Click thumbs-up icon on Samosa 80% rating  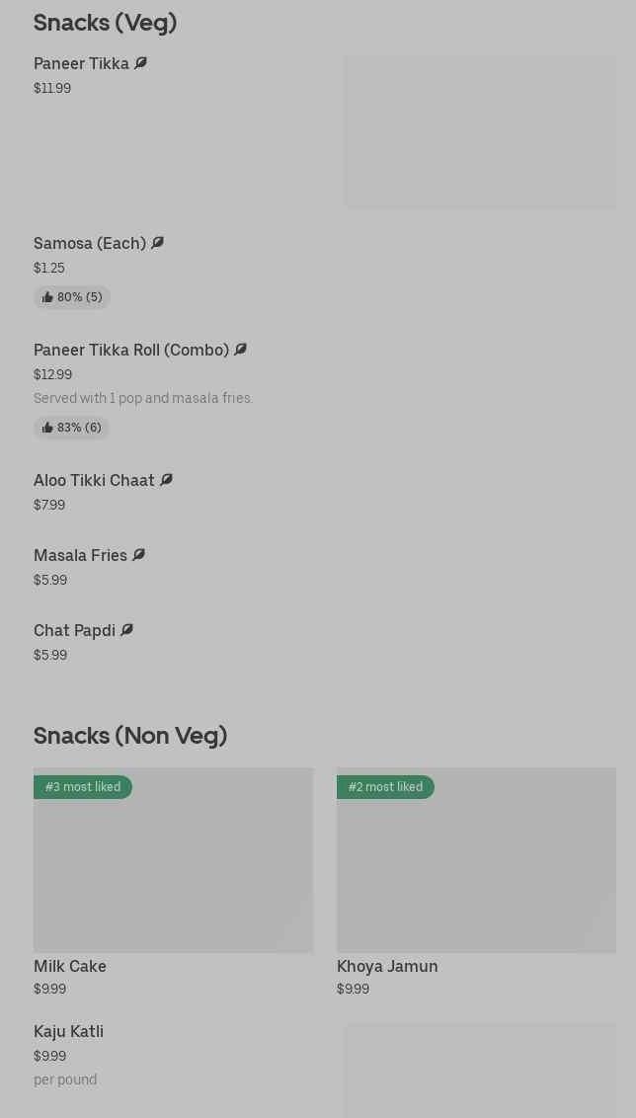[47, 297]
